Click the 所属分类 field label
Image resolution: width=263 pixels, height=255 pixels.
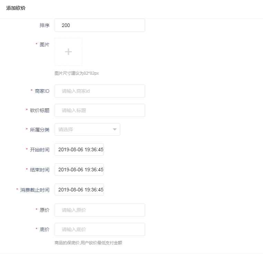(40, 130)
